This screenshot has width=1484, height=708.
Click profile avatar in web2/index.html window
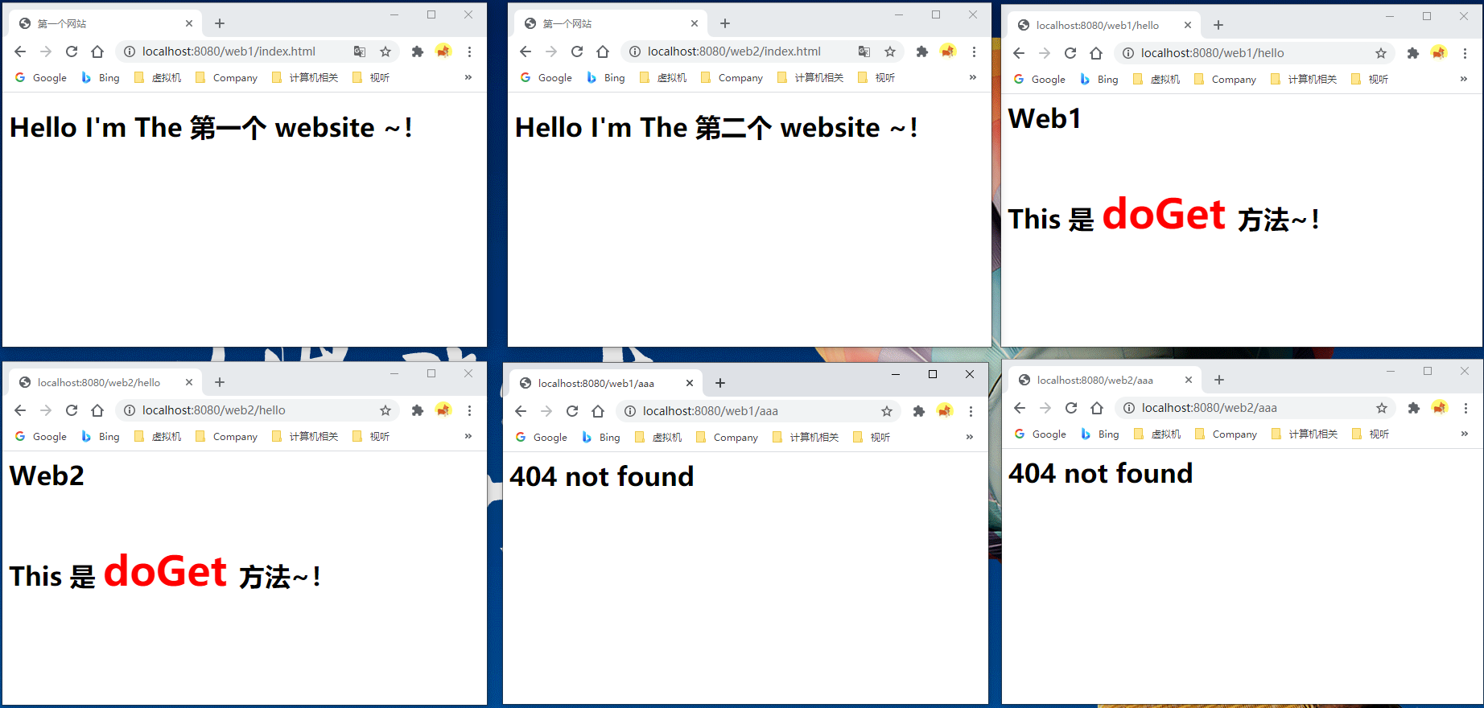(948, 51)
